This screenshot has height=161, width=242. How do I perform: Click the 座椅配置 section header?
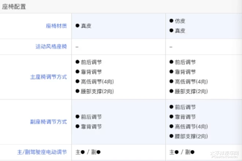[x=14, y=7]
